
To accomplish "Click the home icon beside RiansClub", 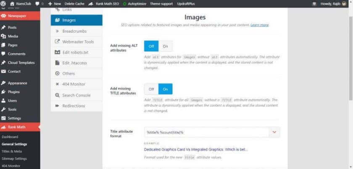I will 12,4.
